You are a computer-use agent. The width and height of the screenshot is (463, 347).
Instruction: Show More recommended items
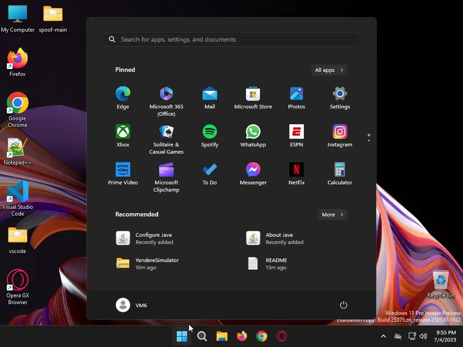(332, 215)
